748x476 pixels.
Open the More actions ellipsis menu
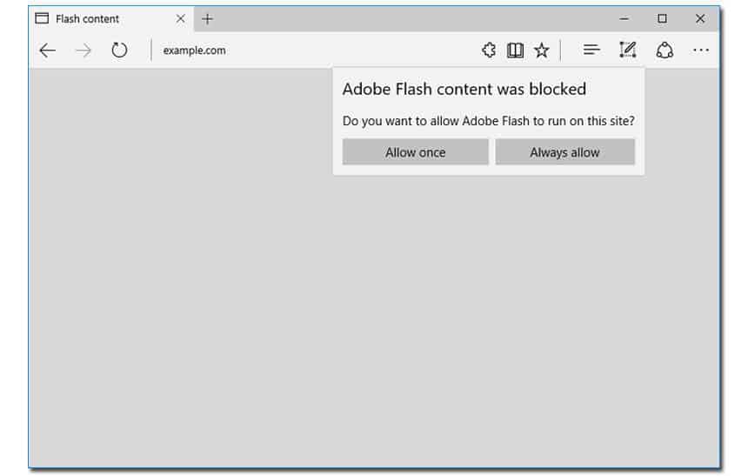pyautogui.click(x=701, y=50)
